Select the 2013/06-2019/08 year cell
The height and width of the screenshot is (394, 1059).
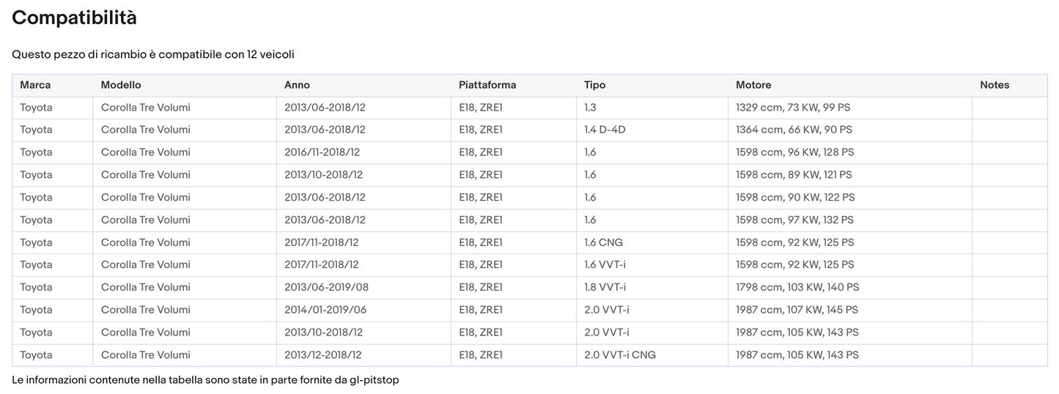325,287
